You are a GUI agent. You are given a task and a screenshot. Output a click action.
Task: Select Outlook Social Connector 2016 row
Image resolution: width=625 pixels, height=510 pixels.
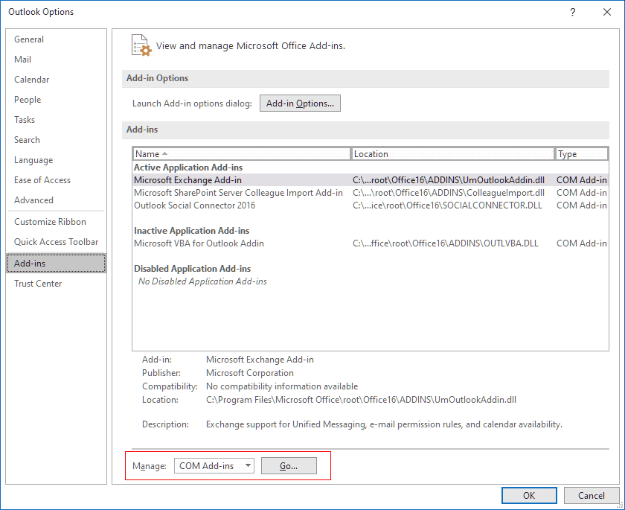click(x=371, y=205)
